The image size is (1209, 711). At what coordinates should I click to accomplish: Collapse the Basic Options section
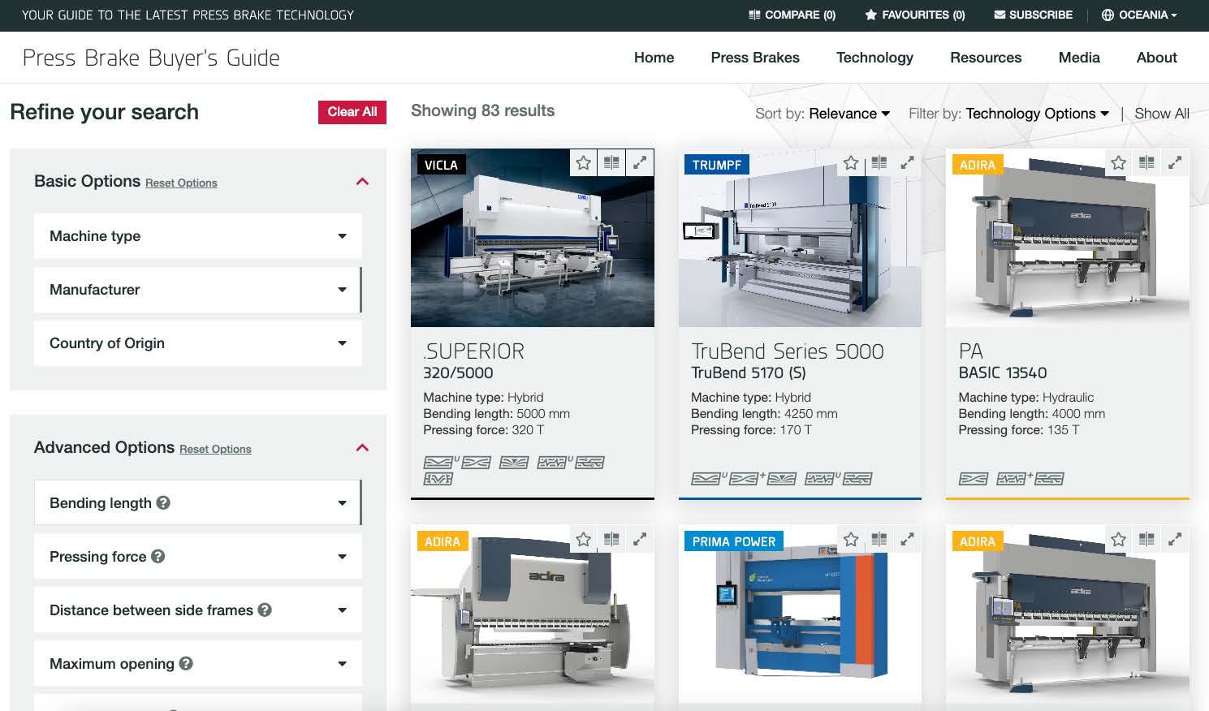click(x=363, y=182)
